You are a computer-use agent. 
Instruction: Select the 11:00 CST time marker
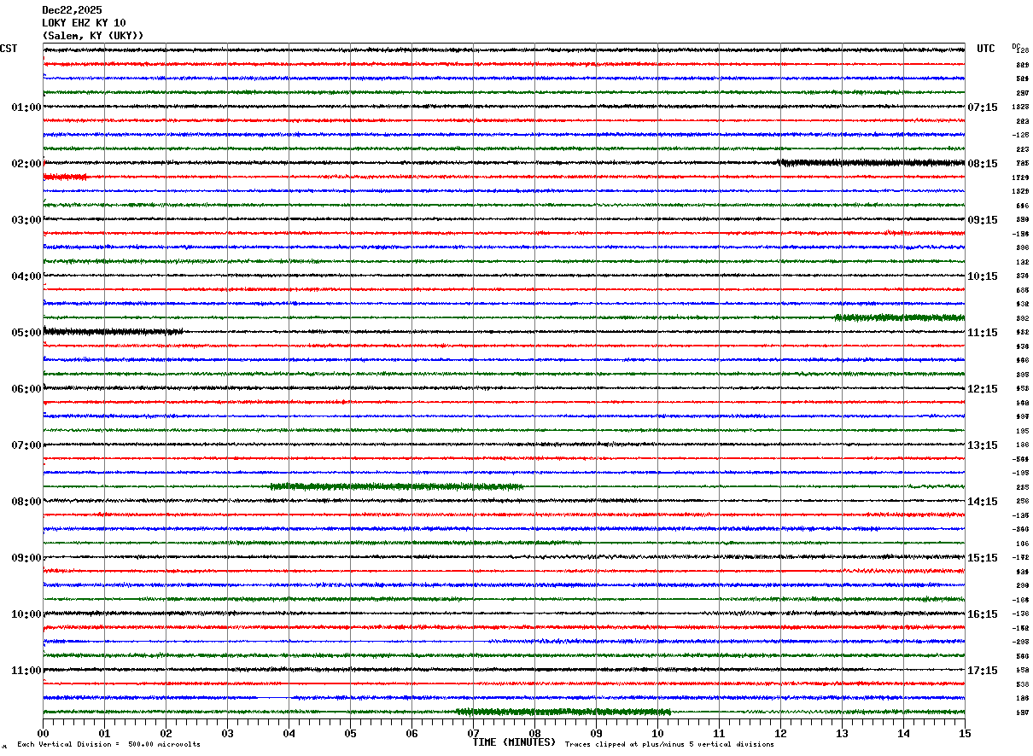pos(26,670)
